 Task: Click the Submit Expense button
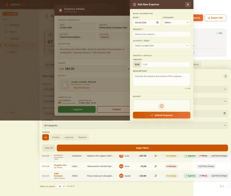[x=161, y=115]
